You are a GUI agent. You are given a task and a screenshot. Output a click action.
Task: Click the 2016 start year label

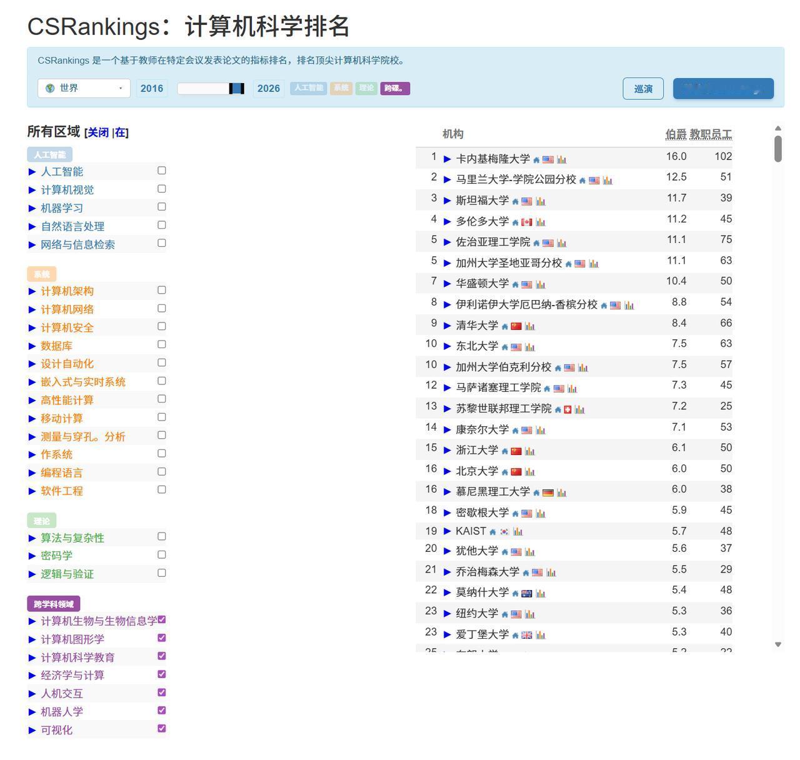pos(152,88)
